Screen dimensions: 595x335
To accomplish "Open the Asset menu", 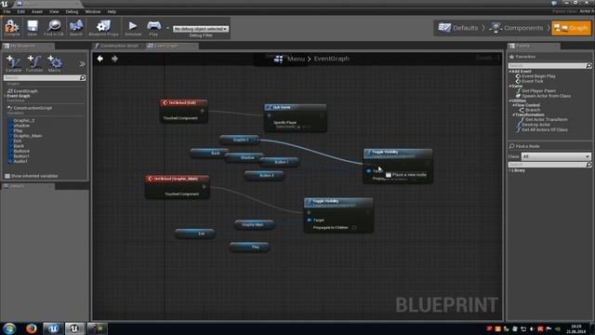I will [37, 12].
